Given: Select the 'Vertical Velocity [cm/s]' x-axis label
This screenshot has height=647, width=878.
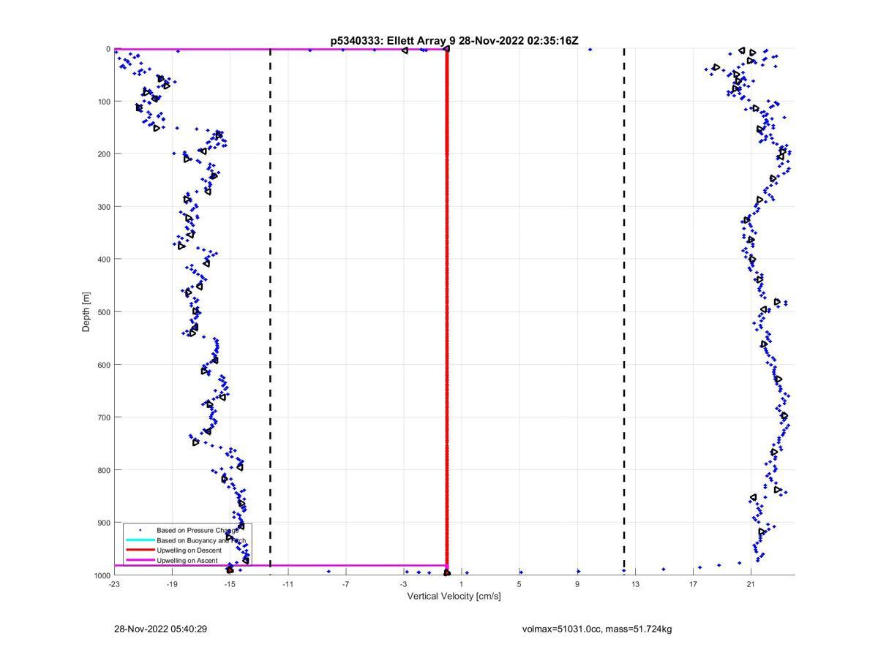Looking at the screenshot, I should pyautogui.click(x=454, y=597).
